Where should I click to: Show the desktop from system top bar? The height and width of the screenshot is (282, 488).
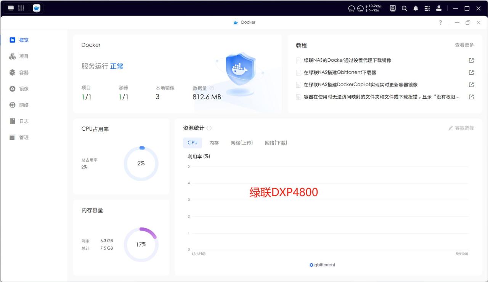(x=11, y=8)
